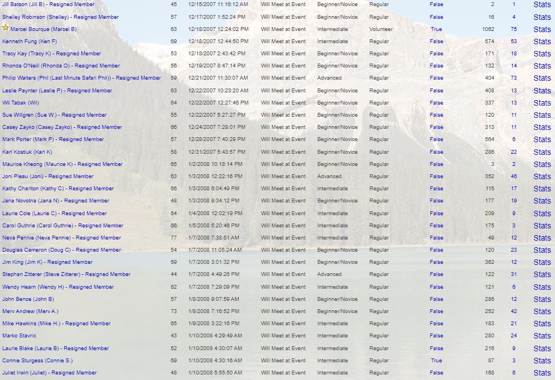Select the Neva Pennie name link
The height and width of the screenshot is (380, 555).
tap(61, 238)
